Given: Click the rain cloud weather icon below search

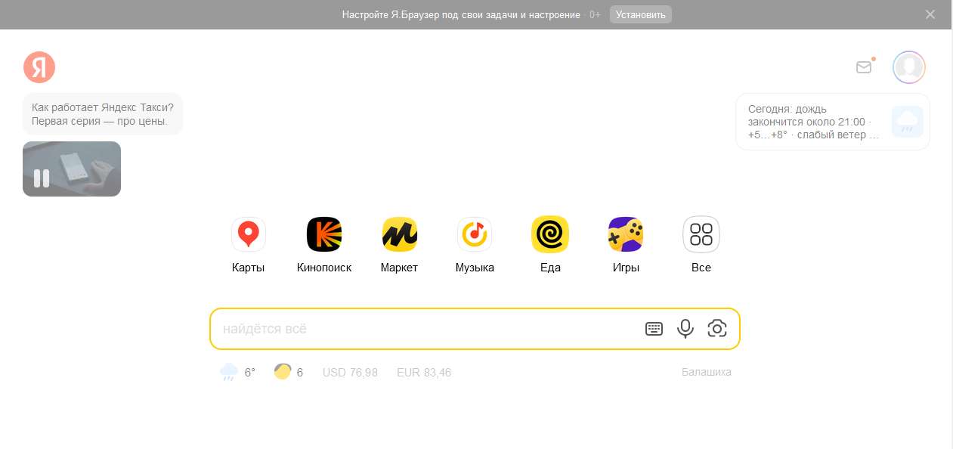Looking at the screenshot, I should (229, 372).
